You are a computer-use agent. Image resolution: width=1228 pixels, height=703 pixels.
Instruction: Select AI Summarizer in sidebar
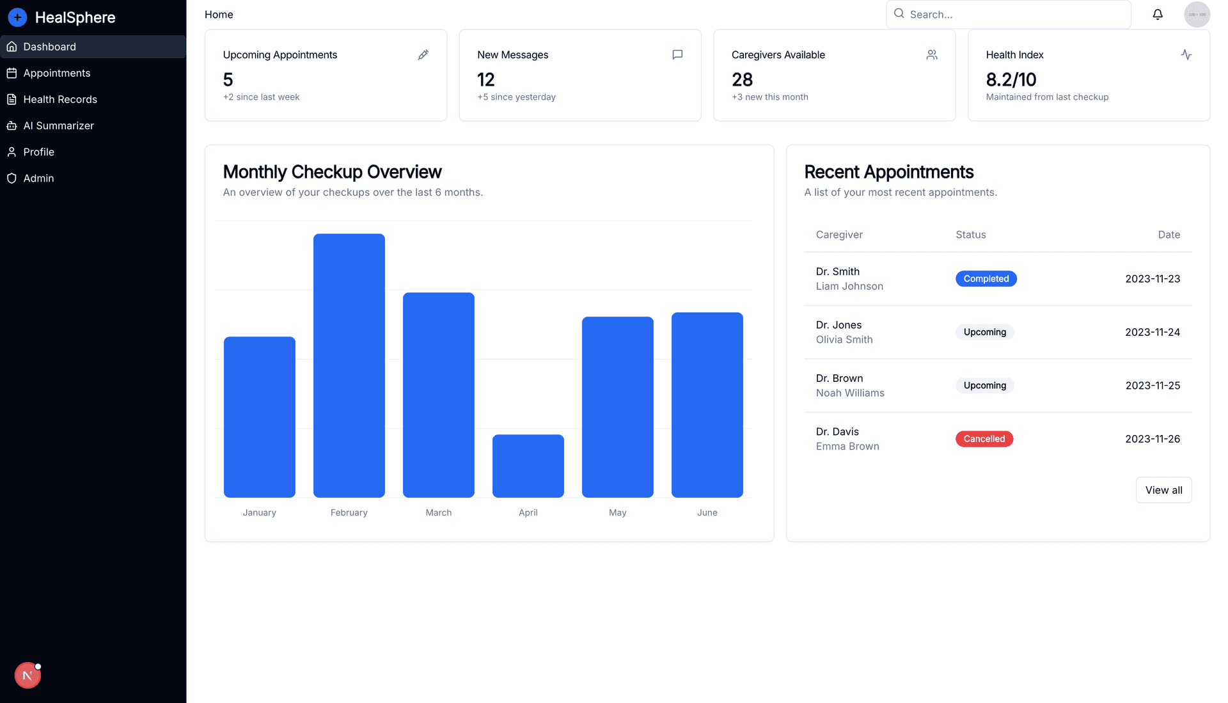58,125
